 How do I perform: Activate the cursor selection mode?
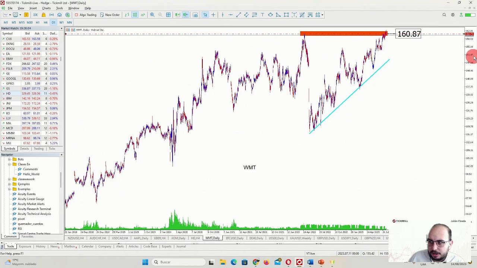point(205,15)
